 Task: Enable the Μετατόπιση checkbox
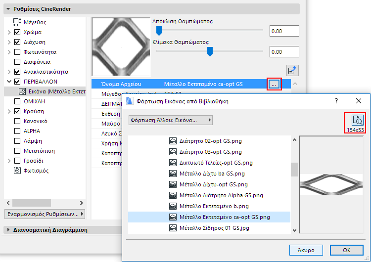[x=17, y=151]
